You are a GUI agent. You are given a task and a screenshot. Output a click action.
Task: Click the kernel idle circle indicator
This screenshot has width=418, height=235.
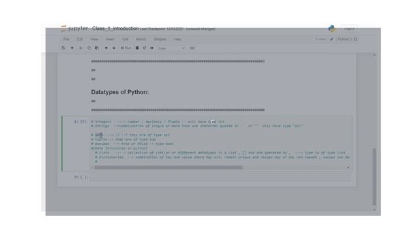click(355, 39)
